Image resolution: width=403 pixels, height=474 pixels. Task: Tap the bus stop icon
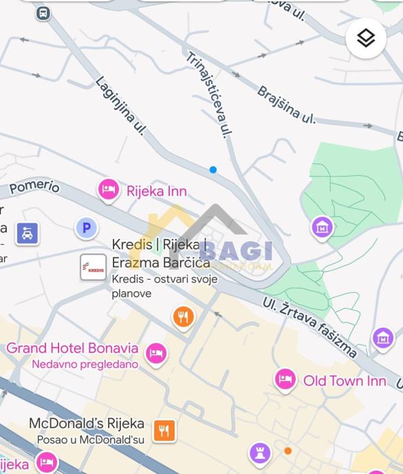coord(43,13)
